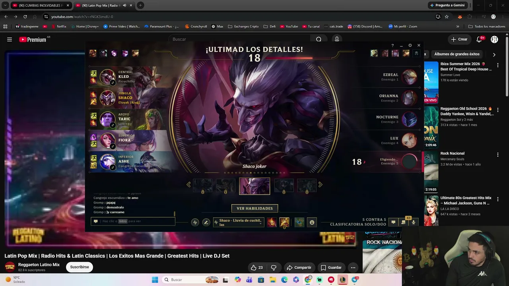Open options menu for Ultimate 80s Greatest Hits

point(497,199)
